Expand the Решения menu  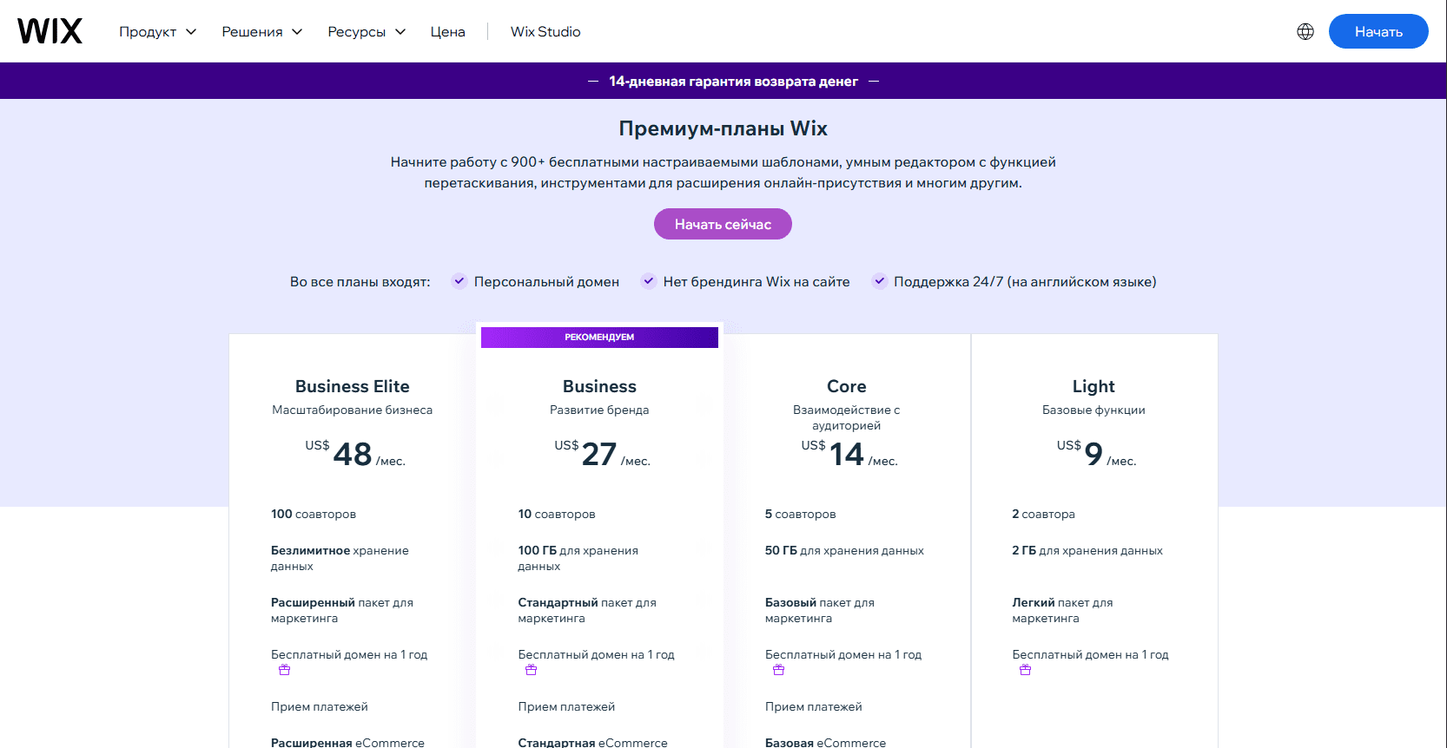click(262, 31)
